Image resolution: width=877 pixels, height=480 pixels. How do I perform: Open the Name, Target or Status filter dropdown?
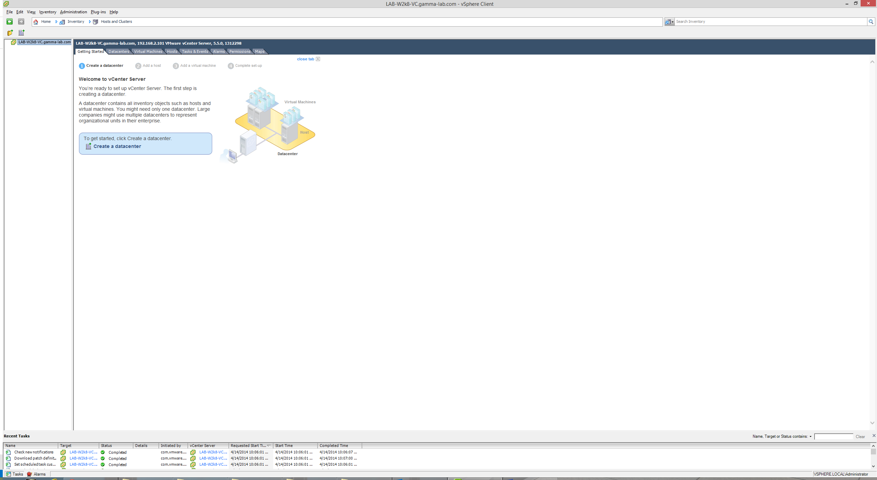coord(810,437)
